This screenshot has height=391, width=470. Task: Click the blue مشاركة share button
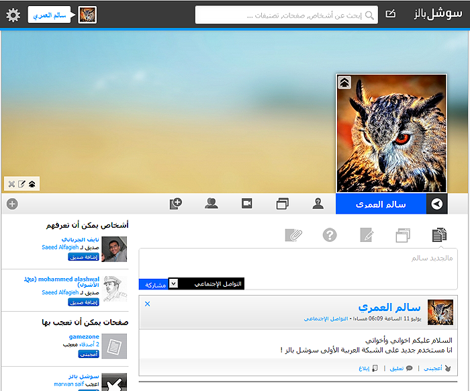pyautogui.click(x=154, y=284)
